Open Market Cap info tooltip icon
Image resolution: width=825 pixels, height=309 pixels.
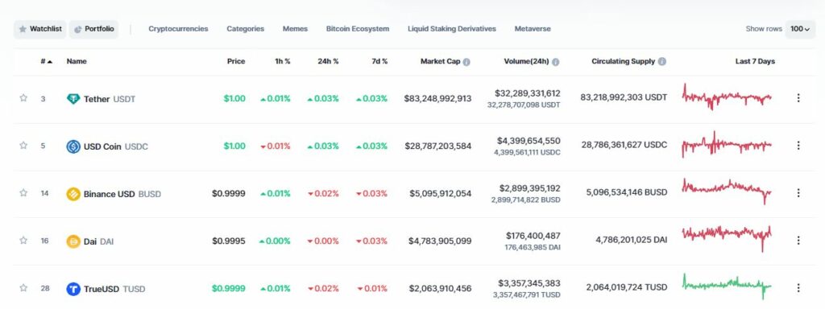click(466, 61)
